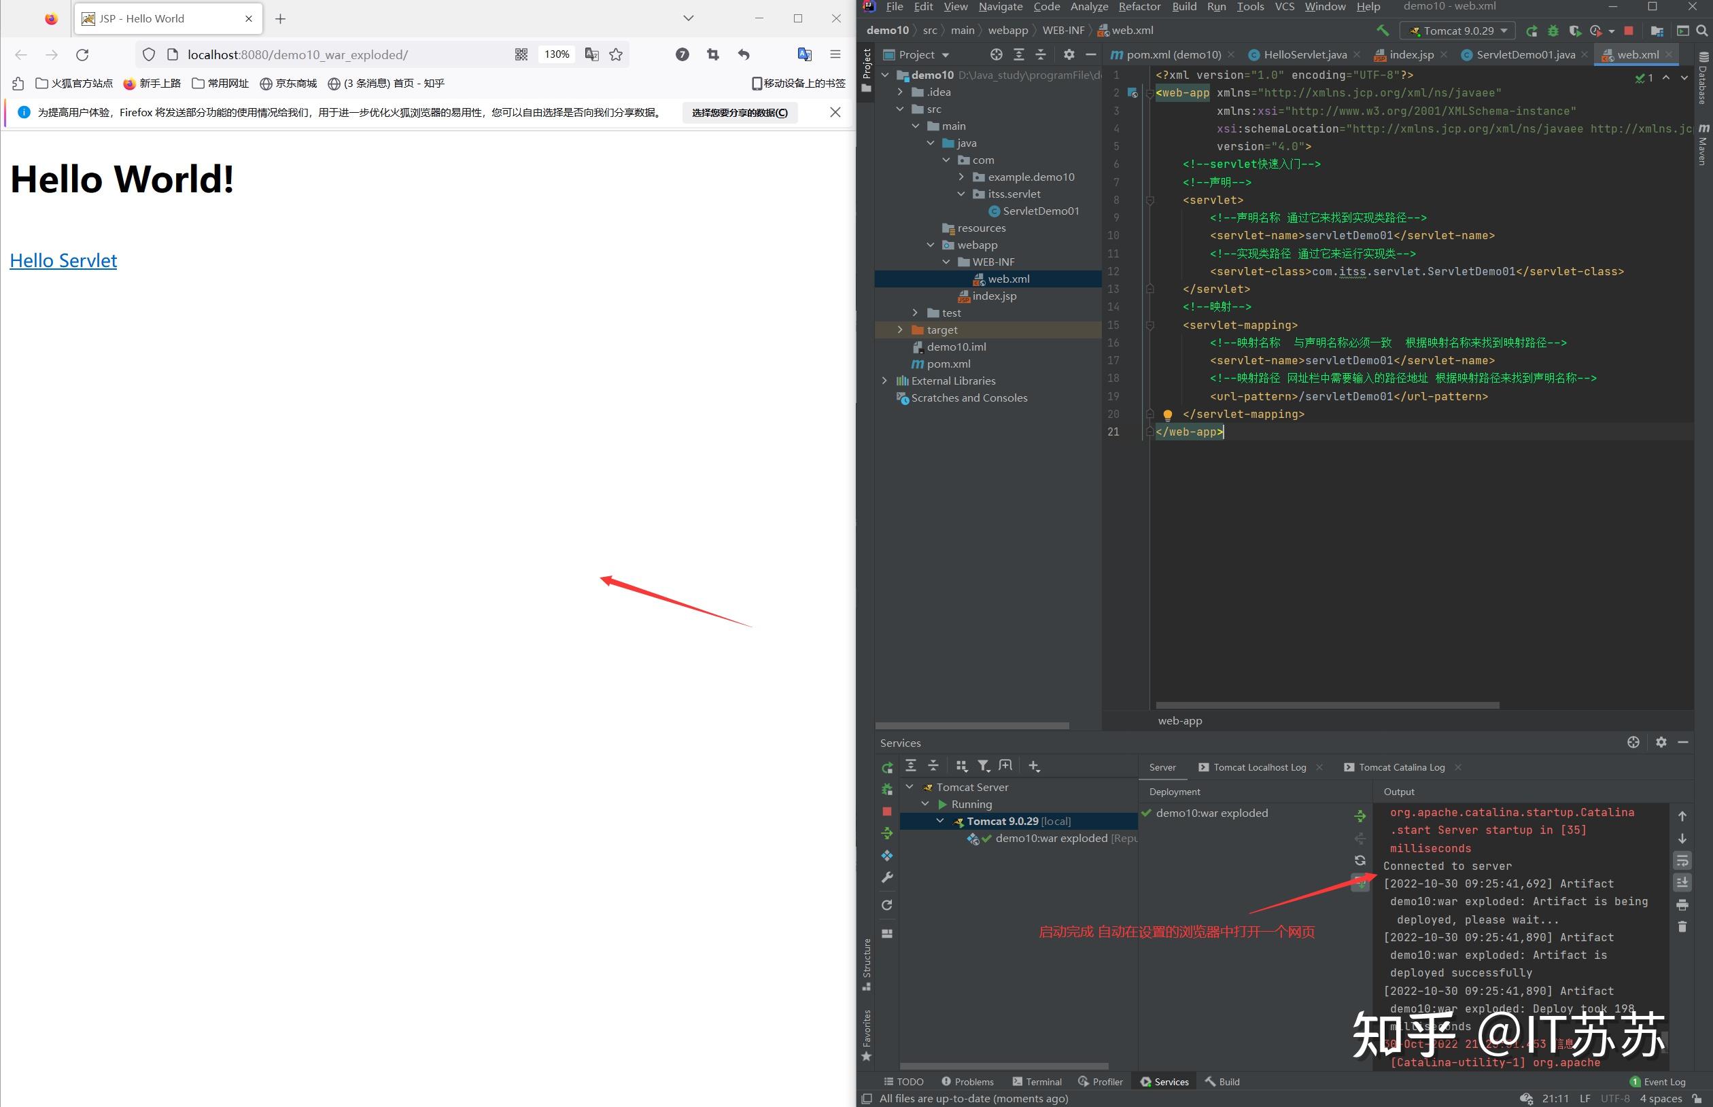Toggle soft-wrap in the Output console
This screenshot has width=1713, height=1107.
(x=1682, y=860)
